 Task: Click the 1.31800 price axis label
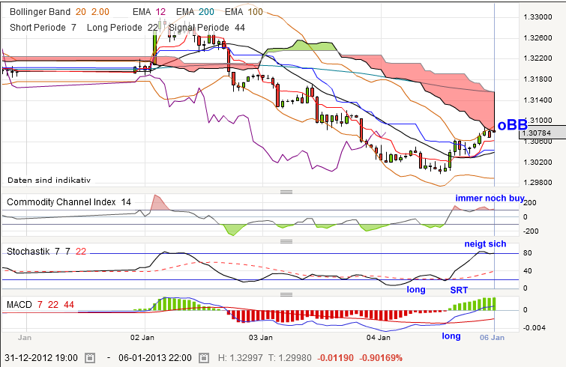[x=538, y=79]
